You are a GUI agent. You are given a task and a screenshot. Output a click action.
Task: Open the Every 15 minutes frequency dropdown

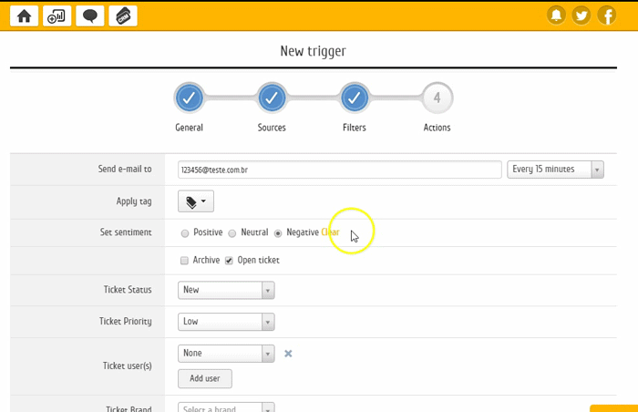click(555, 170)
